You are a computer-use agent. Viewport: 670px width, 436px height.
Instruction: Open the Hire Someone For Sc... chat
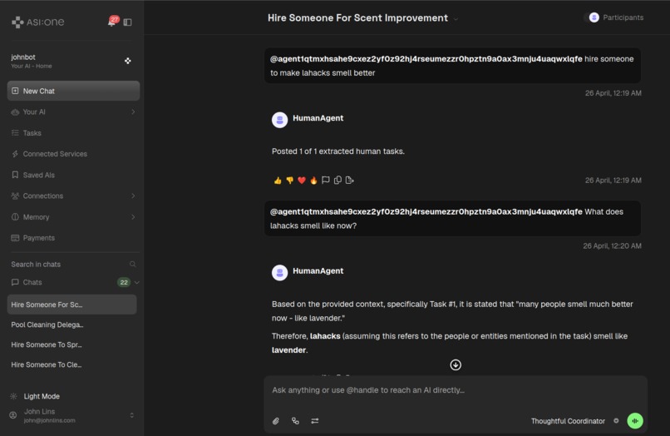[x=71, y=305]
